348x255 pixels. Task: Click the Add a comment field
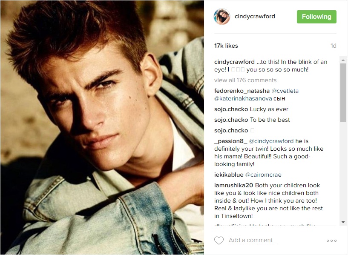(275, 241)
